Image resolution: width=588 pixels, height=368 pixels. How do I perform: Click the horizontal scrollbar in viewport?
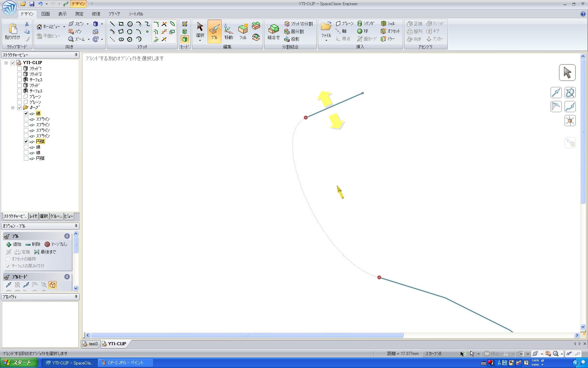coord(247,335)
